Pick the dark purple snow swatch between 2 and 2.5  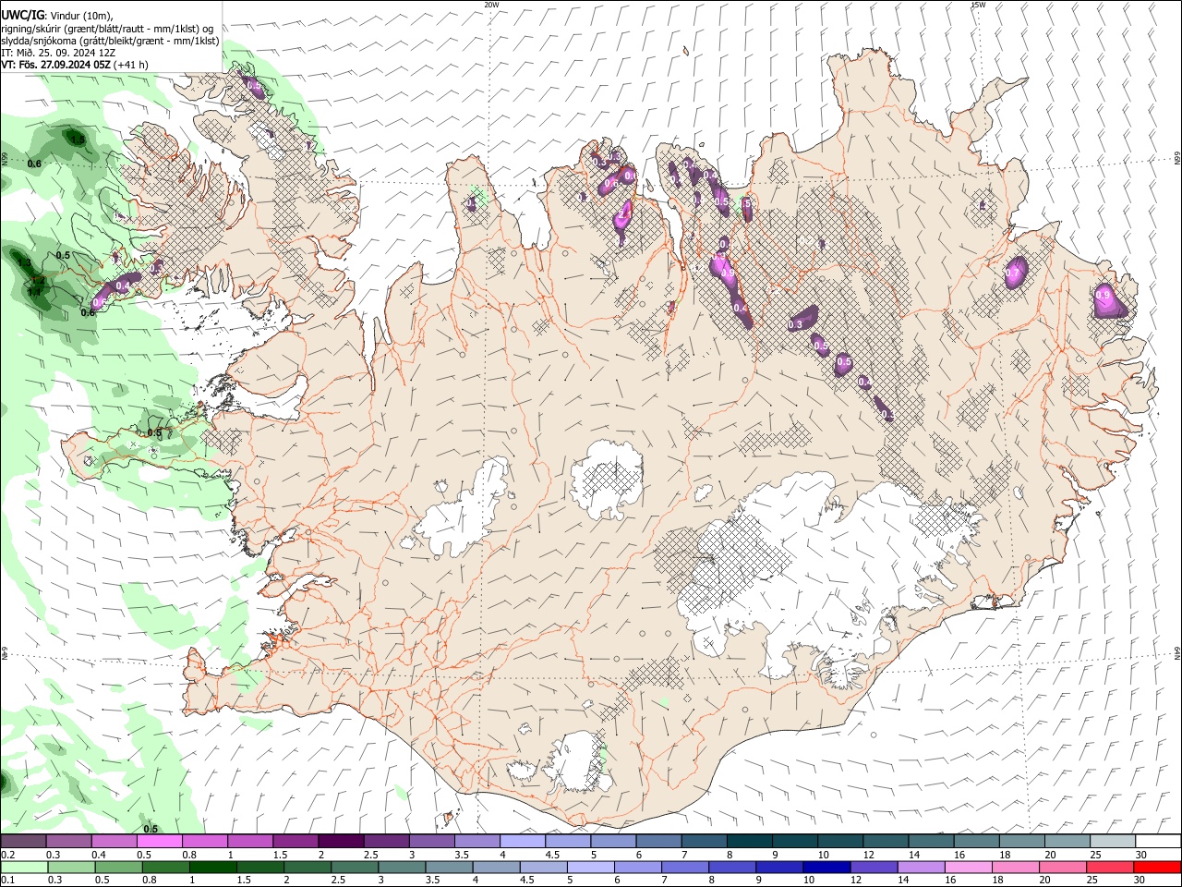[340, 842]
